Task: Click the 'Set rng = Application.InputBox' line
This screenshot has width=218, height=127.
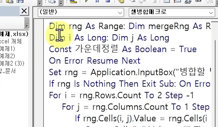Action: [130, 72]
